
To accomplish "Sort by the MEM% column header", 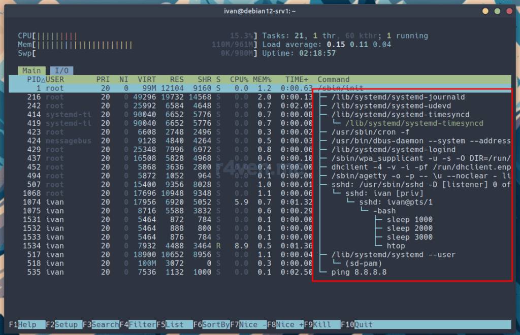I will 262,80.
